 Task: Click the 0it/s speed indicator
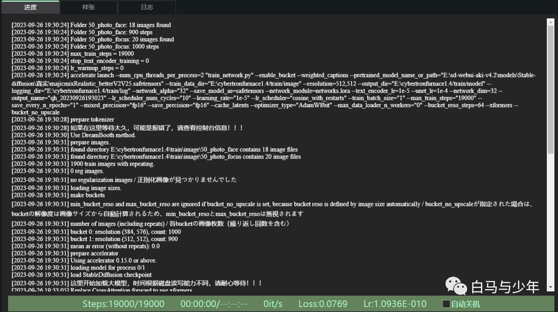(273, 304)
